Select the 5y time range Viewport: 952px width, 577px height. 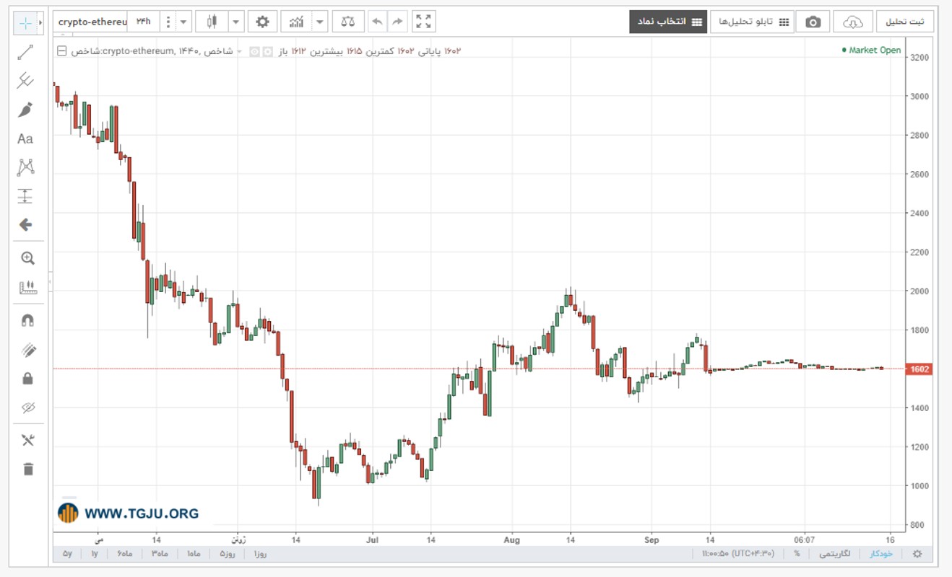coord(67,554)
